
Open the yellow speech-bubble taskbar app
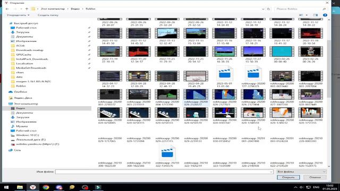(72, 187)
